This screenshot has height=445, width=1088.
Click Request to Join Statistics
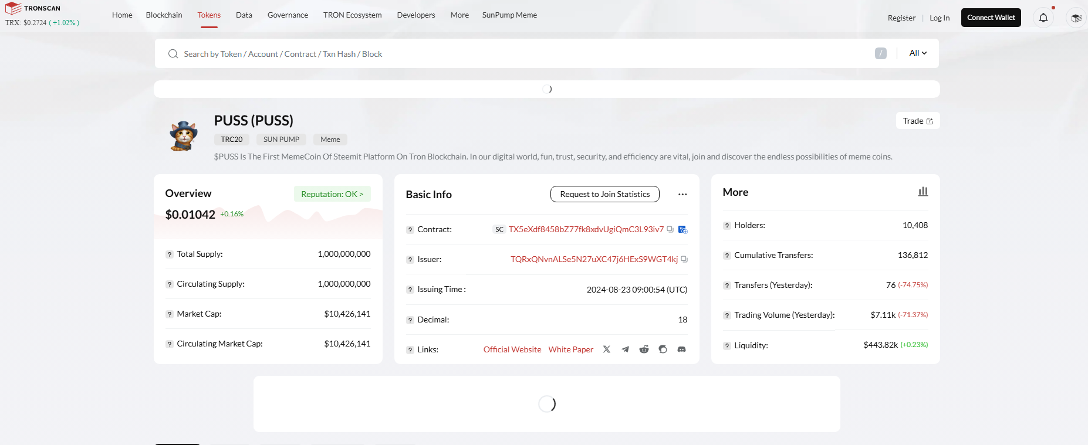[605, 194]
